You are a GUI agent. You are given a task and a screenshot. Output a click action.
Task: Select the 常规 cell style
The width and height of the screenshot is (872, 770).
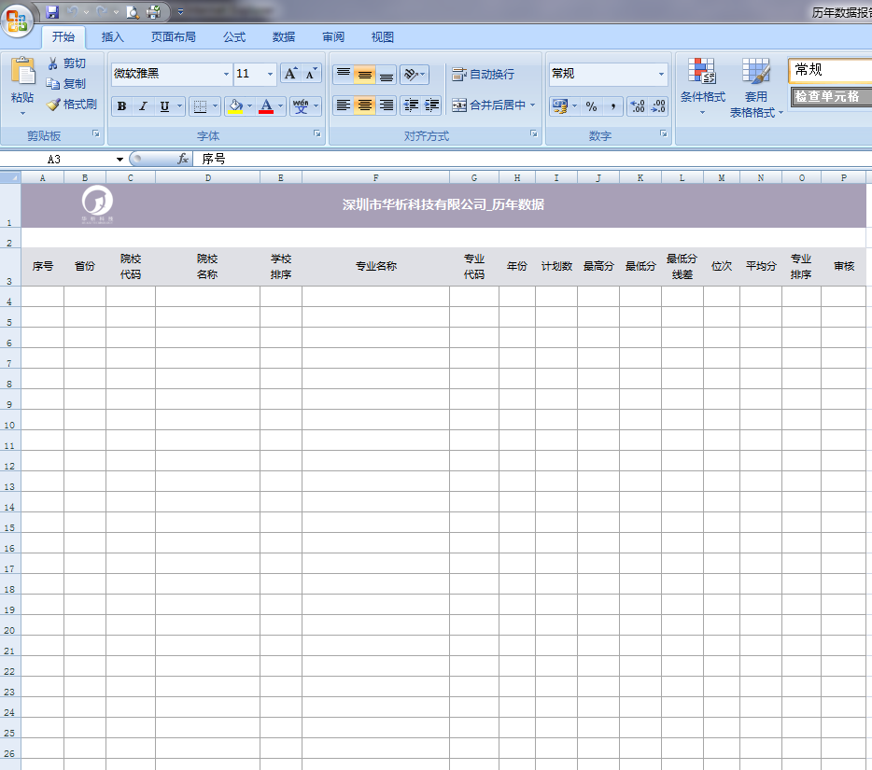[830, 69]
